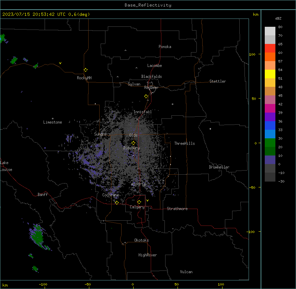
Task: Click the 80 dBZ value on legend
Action: pos(280,27)
